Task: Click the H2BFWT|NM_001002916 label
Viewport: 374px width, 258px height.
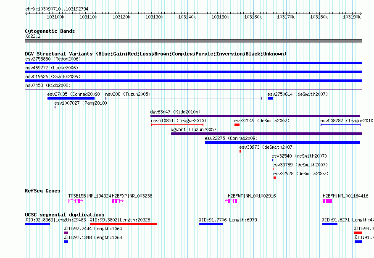Action: pyautogui.click(x=252, y=196)
